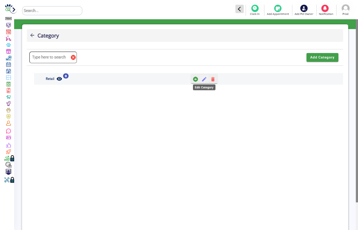Open the yellow shield sidebar icon
Screen dimensions: 358x230
8,117
